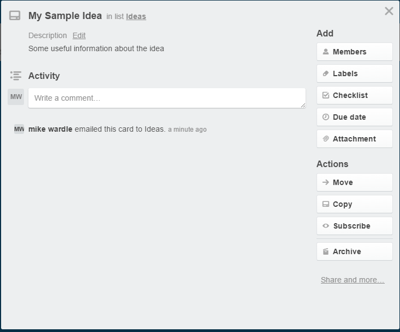This screenshot has width=400, height=332.
Task: Click the 'a minute ago' timestamp
Action: tap(187, 130)
